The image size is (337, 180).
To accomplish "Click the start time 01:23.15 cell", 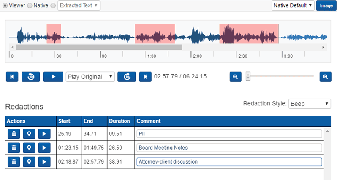I will (68, 148).
